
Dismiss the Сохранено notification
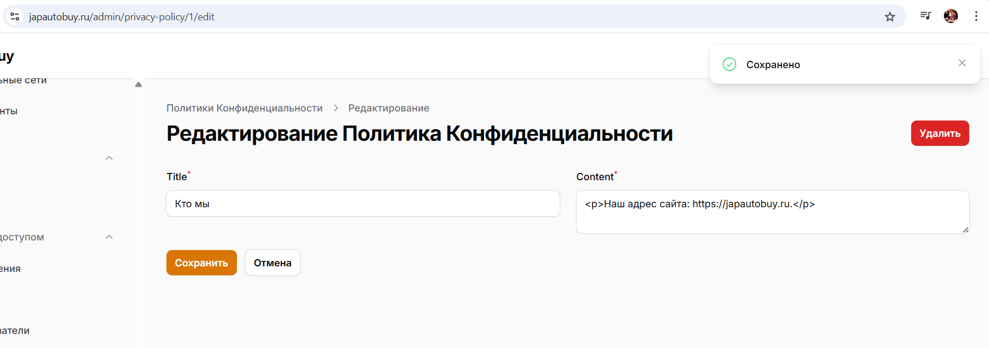[x=962, y=63]
